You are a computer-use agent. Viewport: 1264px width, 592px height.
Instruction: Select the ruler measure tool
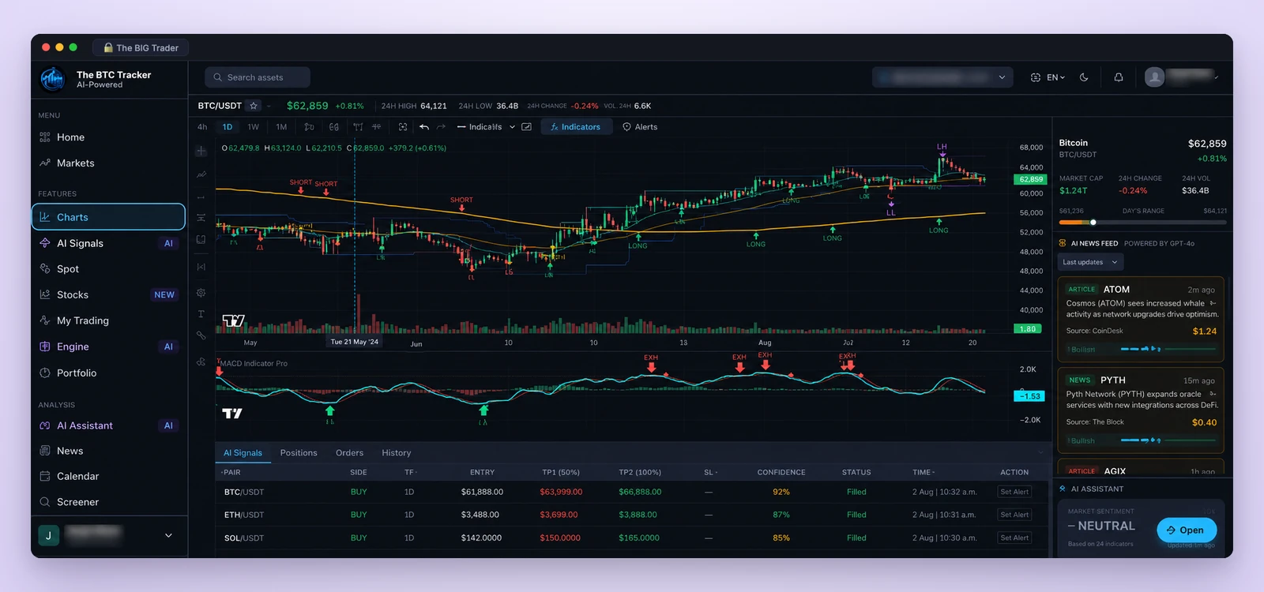(201, 335)
